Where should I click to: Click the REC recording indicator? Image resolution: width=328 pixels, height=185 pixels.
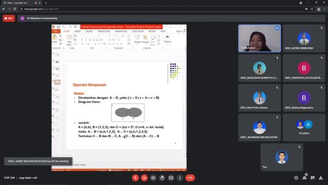(9, 18)
